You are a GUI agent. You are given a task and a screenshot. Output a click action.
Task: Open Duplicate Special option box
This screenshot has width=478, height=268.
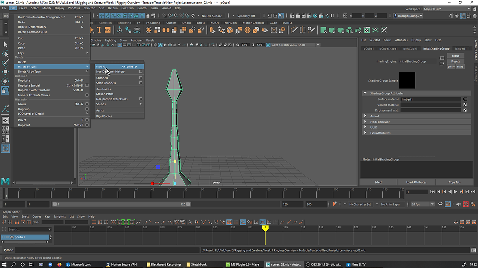pyautogui.click(x=87, y=86)
